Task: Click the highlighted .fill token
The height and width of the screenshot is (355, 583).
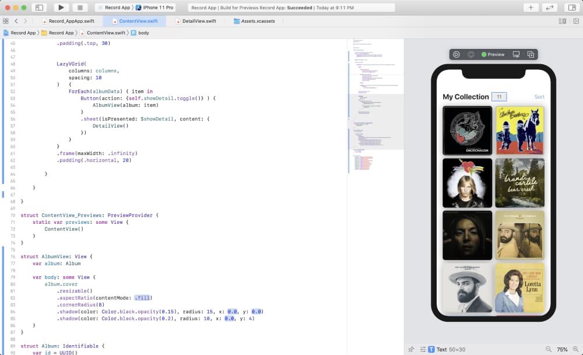Action: point(142,298)
